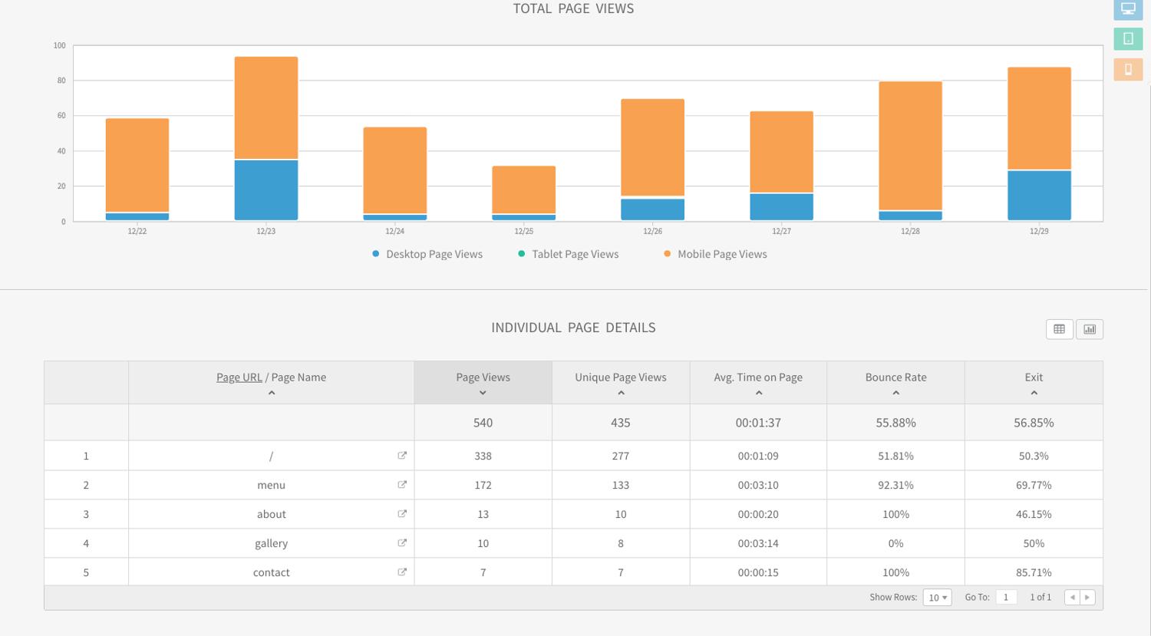This screenshot has height=636, width=1151.
Task: Open gallery page external link icon
Action: point(402,543)
